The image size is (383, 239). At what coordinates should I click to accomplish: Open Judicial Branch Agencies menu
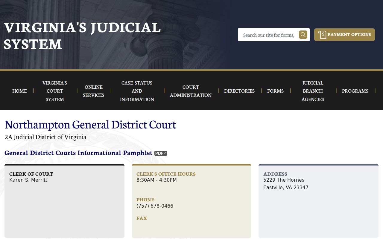313,91
